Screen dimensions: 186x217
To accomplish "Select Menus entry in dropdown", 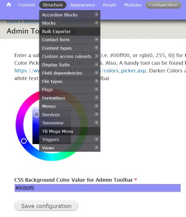I will pos(70,106).
